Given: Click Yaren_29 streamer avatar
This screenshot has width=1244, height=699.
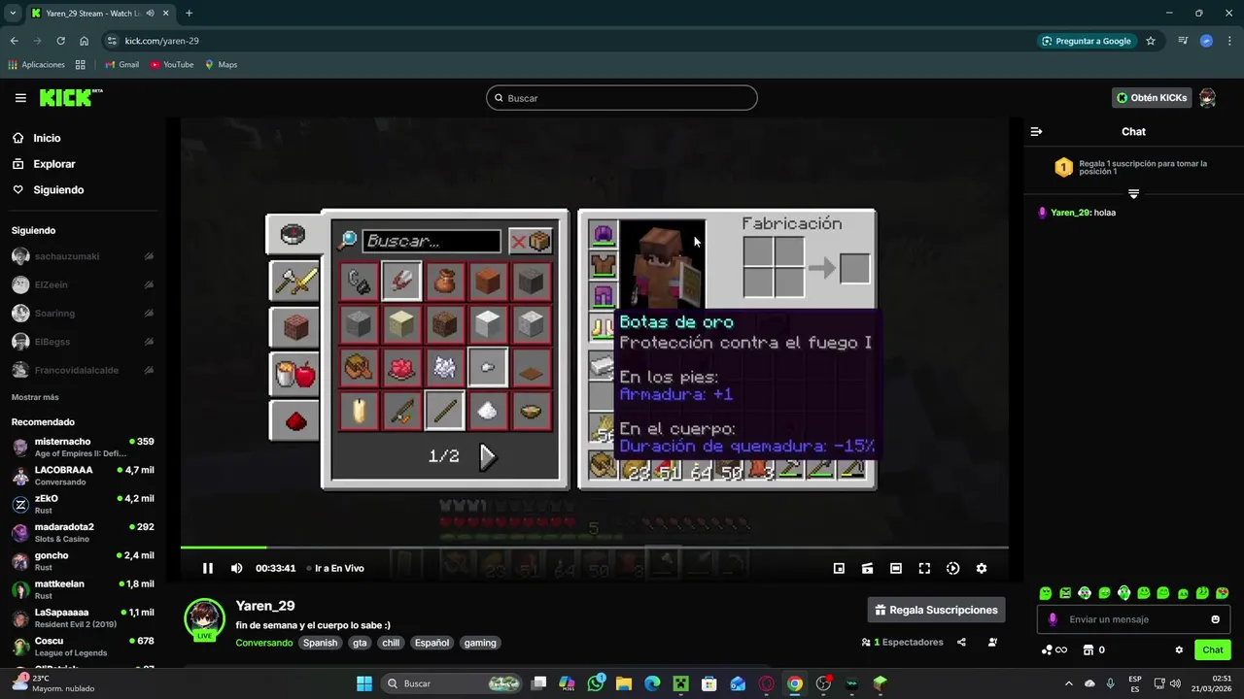Looking at the screenshot, I should pos(204,619).
